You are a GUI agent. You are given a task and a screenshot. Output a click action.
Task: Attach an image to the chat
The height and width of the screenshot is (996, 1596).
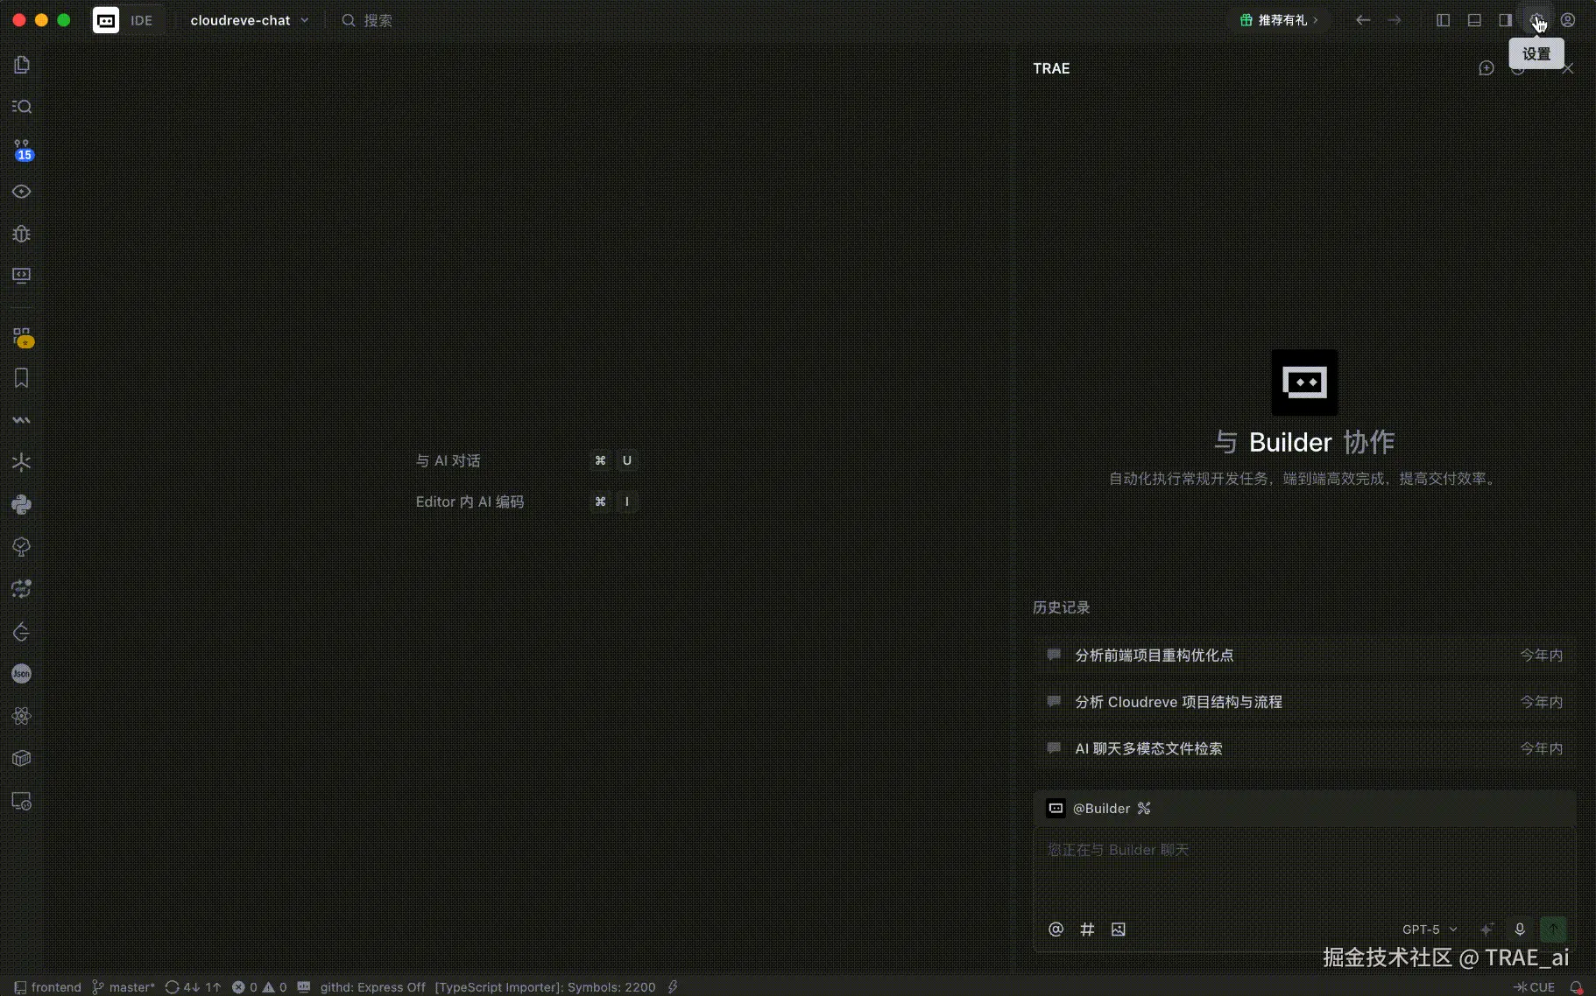point(1119,929)
